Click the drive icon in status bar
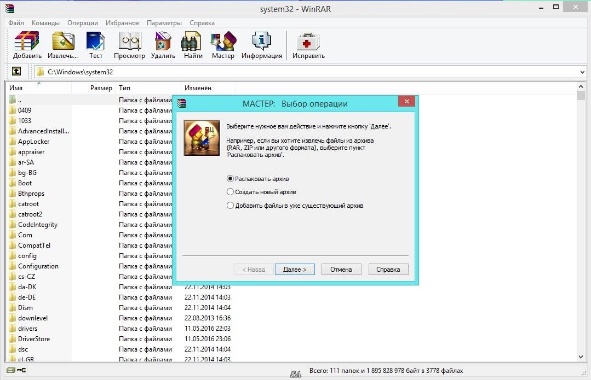This screenshot has width=591, height=380. 11,370
